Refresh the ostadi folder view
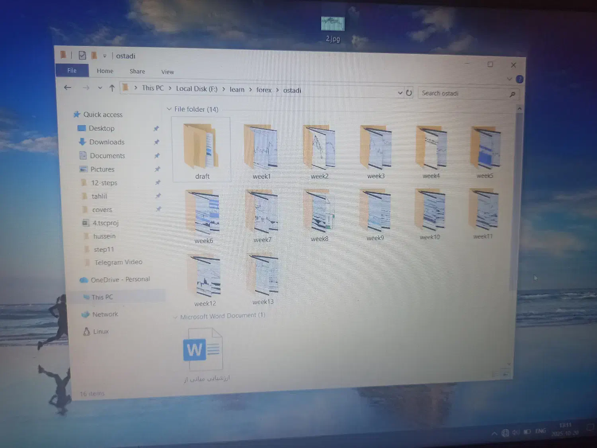Image resolution: width=597 pixels, height=448 pixels. pos(409,93)
